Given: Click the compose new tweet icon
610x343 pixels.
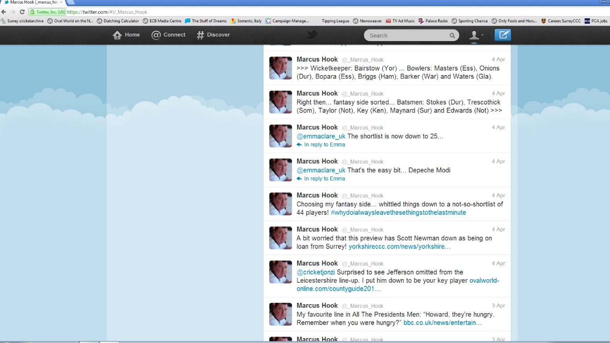Looking at the screenshot, I should tap(502, 35).
